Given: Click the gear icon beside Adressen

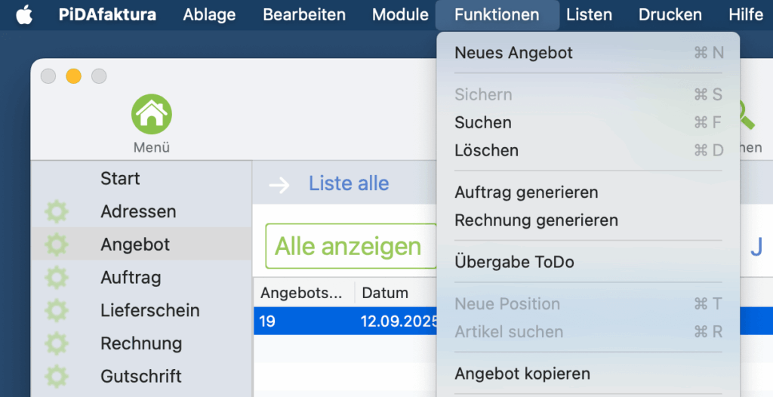Looking at the screenshot, I should (x=57, y=212).
